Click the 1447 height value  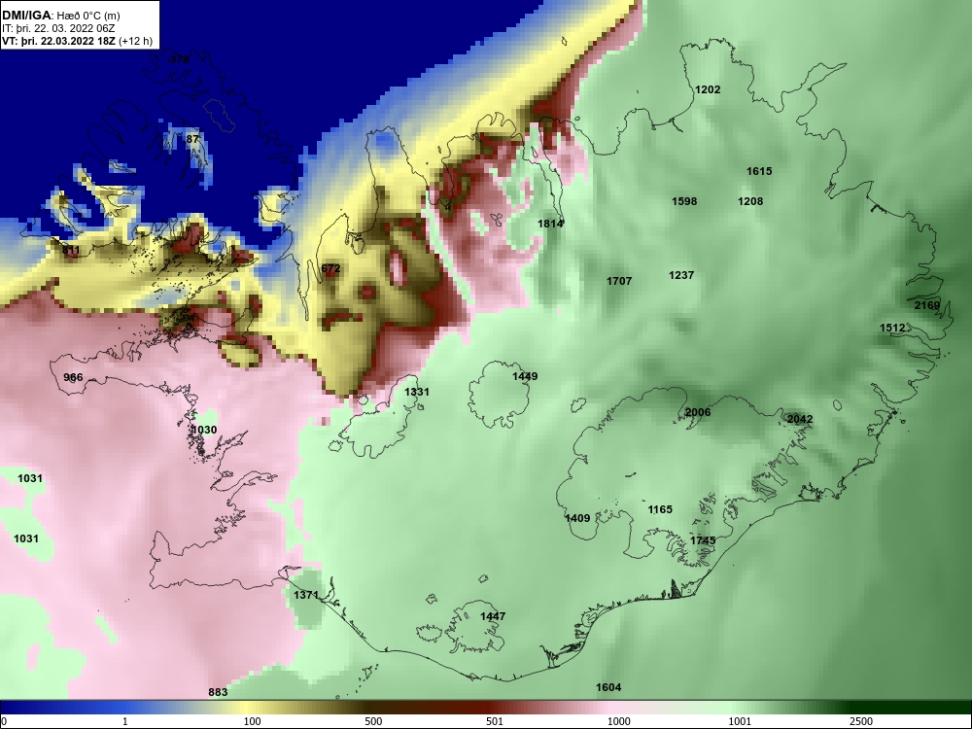pyautogui.click(x=493, y=616)
